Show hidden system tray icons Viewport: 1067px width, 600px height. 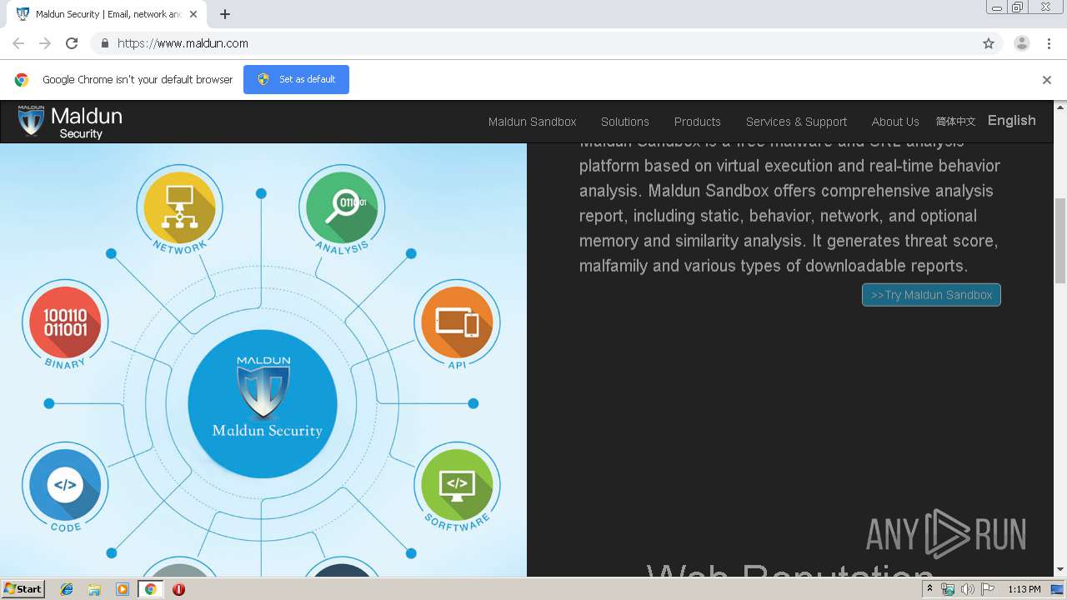(x=929, y=589)
